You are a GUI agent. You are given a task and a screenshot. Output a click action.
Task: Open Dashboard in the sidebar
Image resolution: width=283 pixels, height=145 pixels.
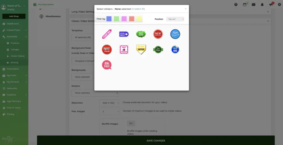(x=13, y=24)
